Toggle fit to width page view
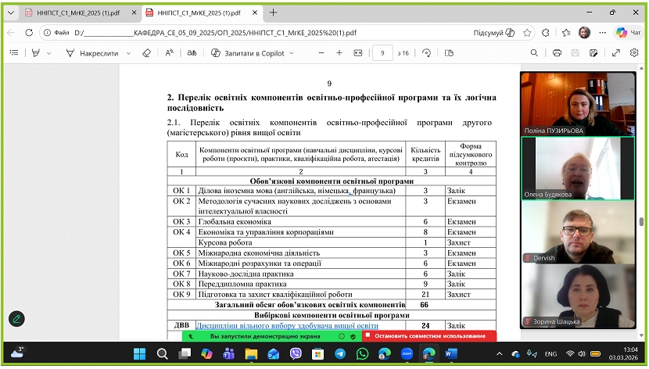This screenshot has width=649, height=369. tap(358, 53)
